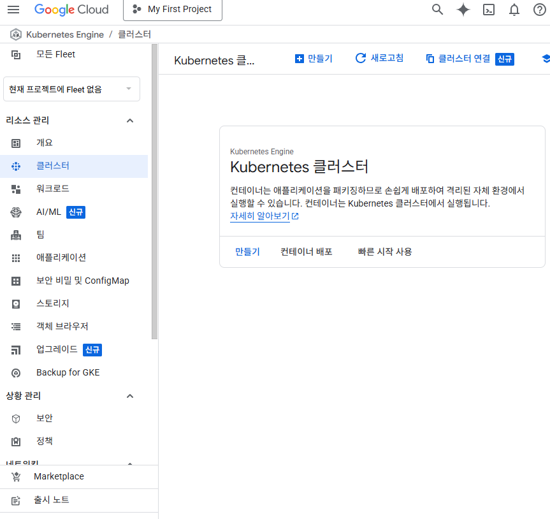Select 스토리지 in the sidebar
Image resolution: width=550 pixels, height=519 pixels.
pyautogui.click(x=74, y=303)
